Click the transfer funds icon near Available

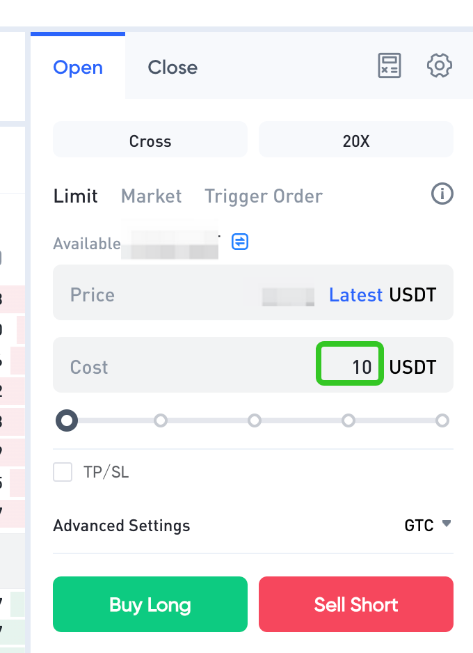coord(240,242)
